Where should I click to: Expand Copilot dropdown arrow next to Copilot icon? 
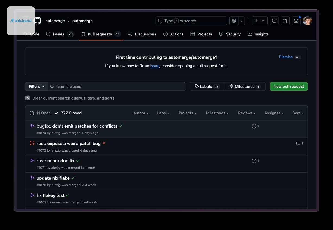[241, 21]
